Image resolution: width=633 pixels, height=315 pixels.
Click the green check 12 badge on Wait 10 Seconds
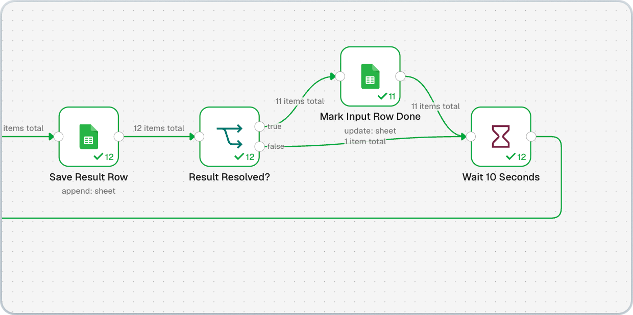point(516,157)
